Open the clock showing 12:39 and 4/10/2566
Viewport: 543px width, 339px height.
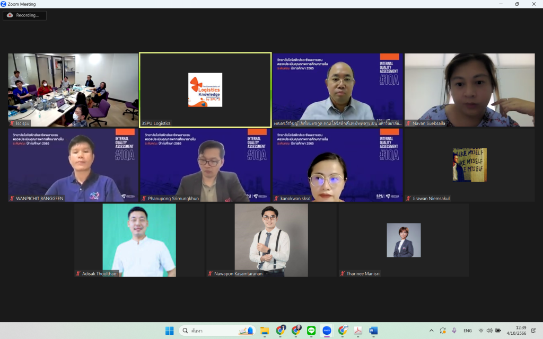516,331
